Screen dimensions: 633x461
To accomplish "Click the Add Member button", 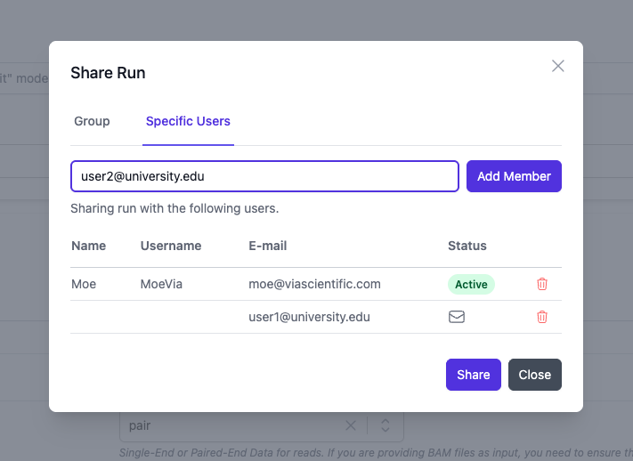I will pyautogui.click(x=514, y=176).
